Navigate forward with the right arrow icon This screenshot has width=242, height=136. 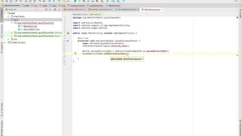(x=54, y=1)
